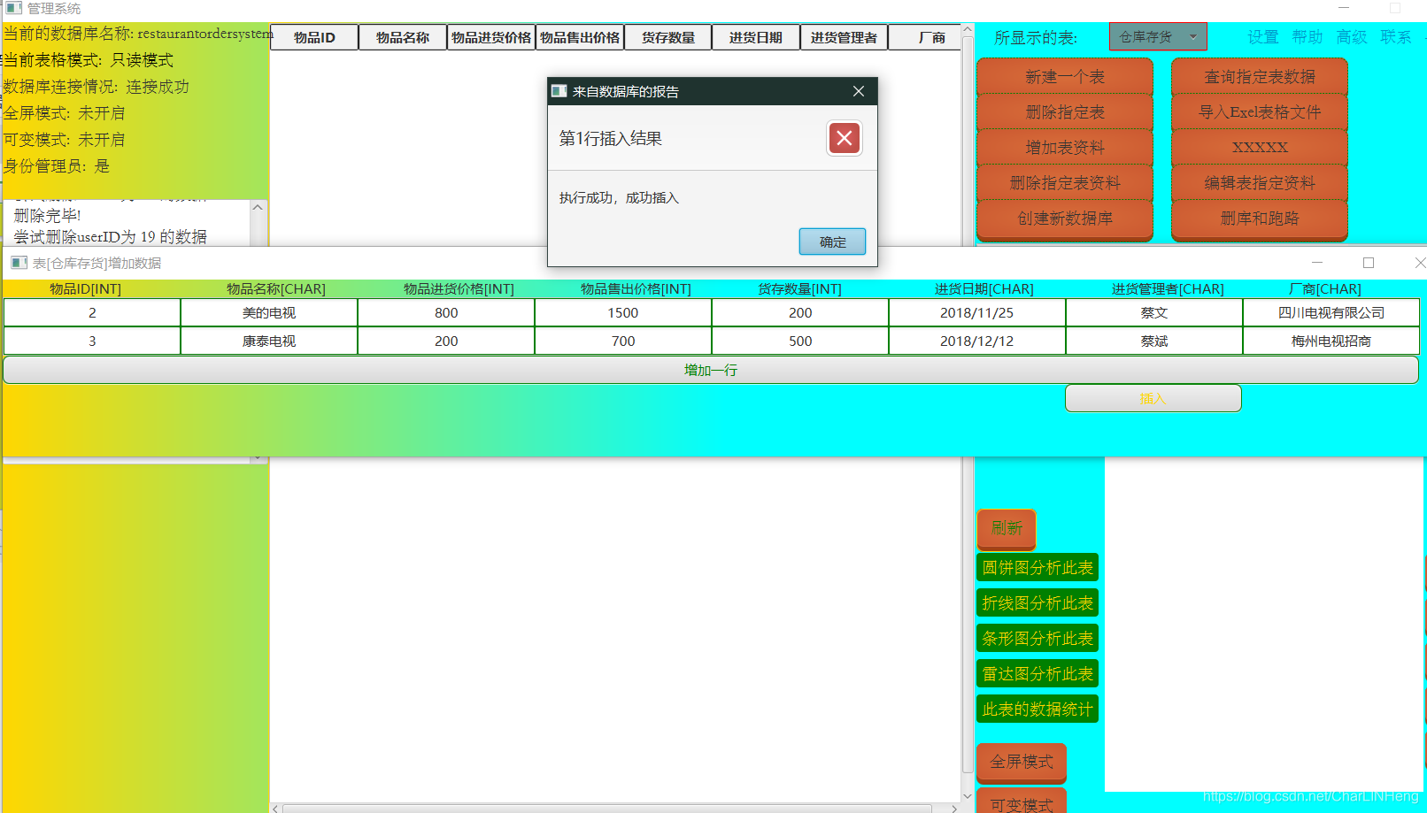
Task: Click the up arrow of the log scrollbar
Action: 258,207
